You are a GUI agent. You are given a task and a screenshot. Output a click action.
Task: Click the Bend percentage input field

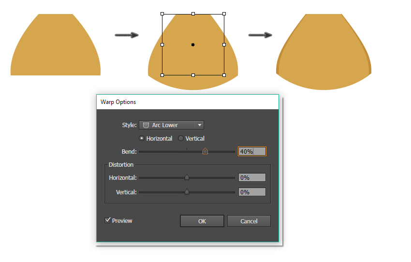point(252,151)
